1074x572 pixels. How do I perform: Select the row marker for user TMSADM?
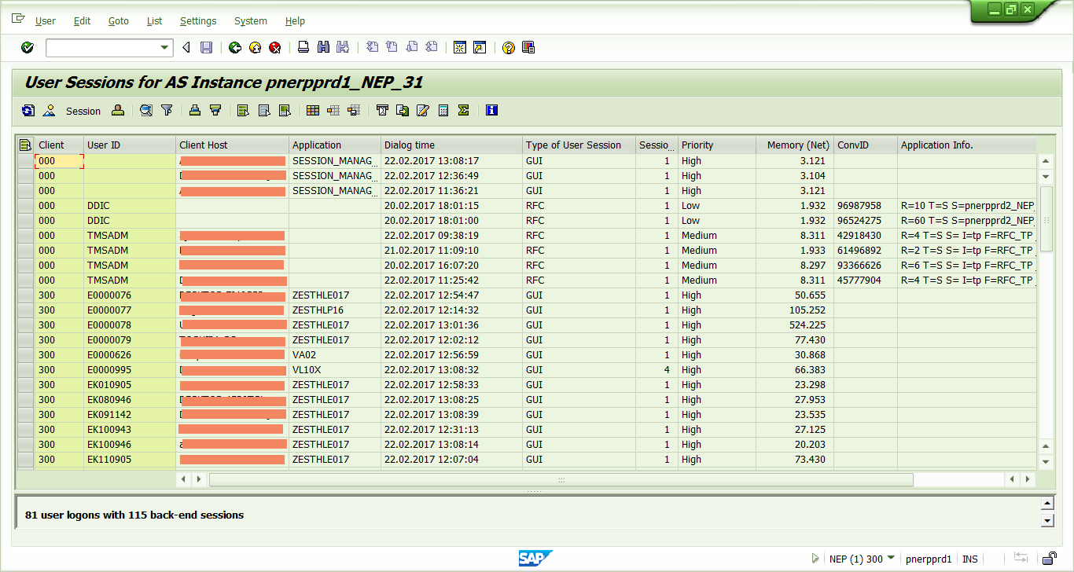27,235
